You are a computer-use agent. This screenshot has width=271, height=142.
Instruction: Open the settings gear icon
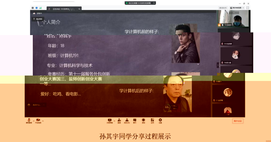(x=160, y=120)
